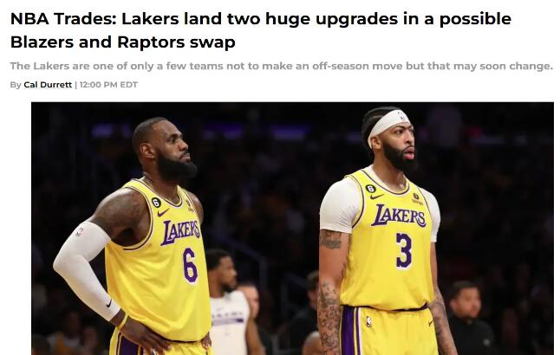Click the 12:00 PM EDT timestamp
The width and height of the screenshot is (560, 355).
click(108, 85)
